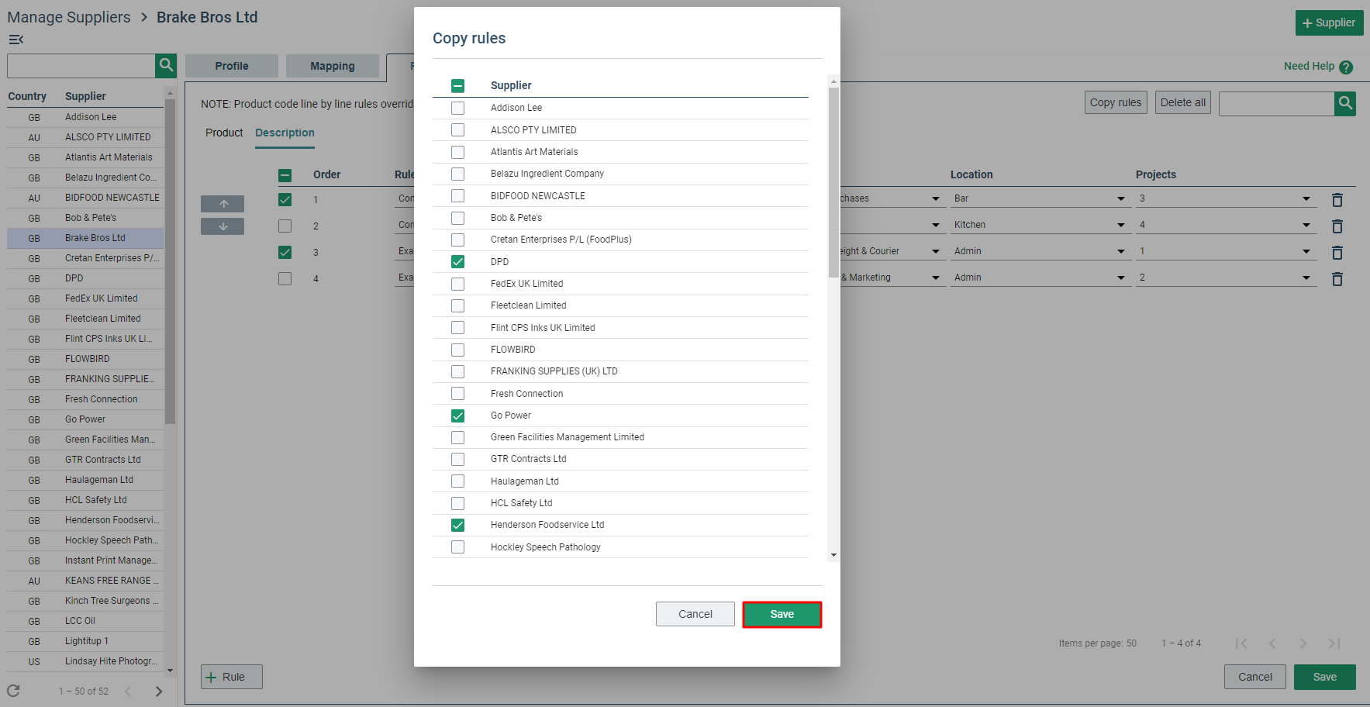Switch to the Mapping tab

click(x=333, y=66)
